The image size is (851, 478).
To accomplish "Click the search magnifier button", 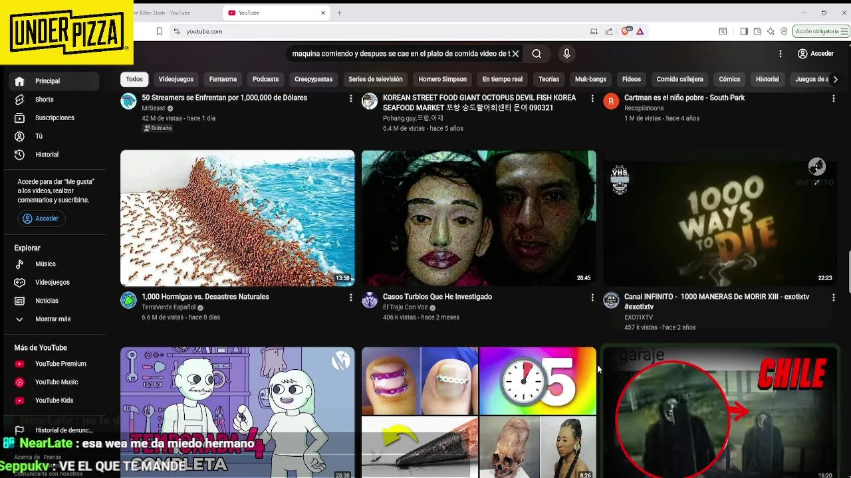I will 537,54.
